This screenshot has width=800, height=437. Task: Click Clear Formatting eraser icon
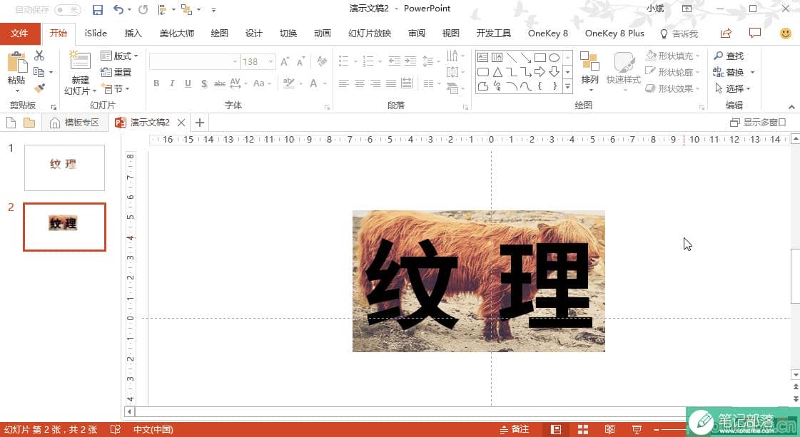click(x=321, y=61)
